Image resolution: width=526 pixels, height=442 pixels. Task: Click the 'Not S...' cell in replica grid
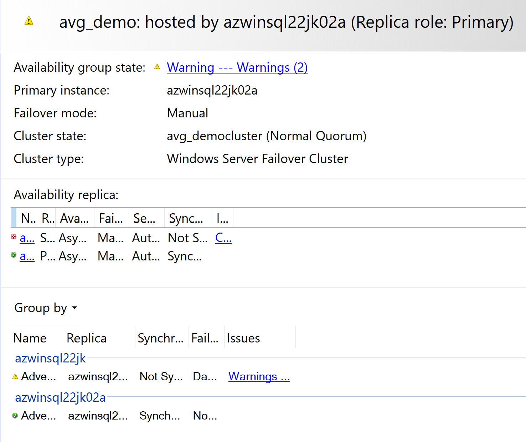tap(188, 238)
